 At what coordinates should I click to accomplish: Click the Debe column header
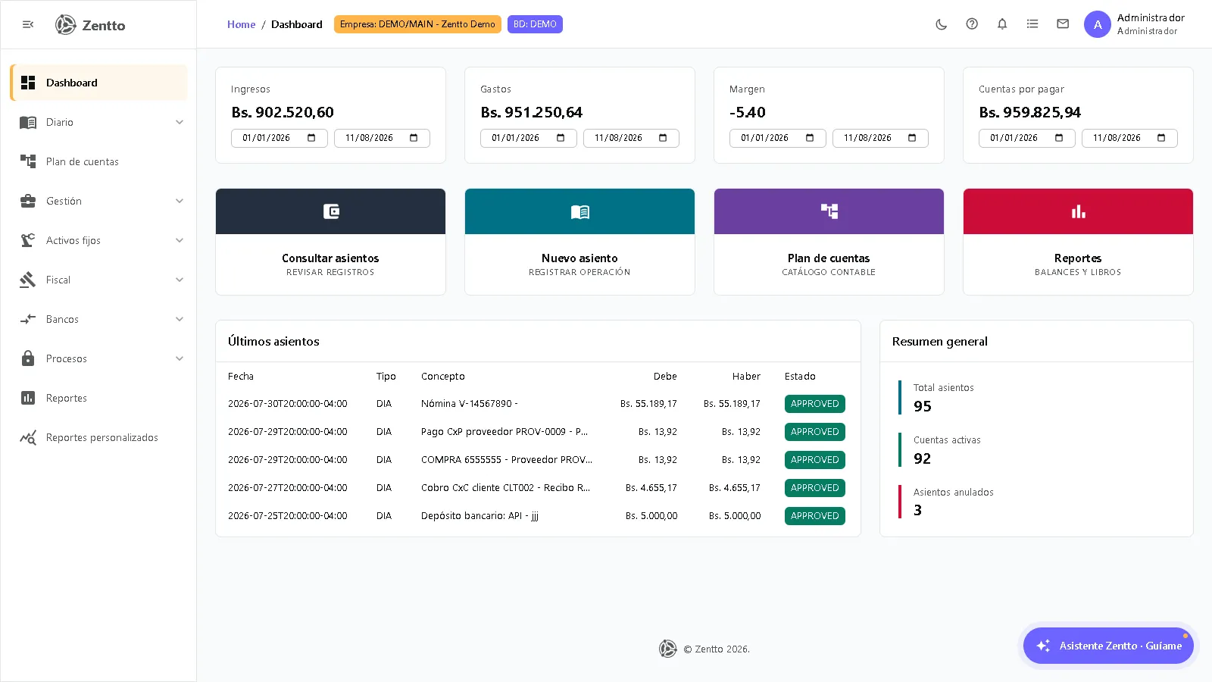click(665, 376)
